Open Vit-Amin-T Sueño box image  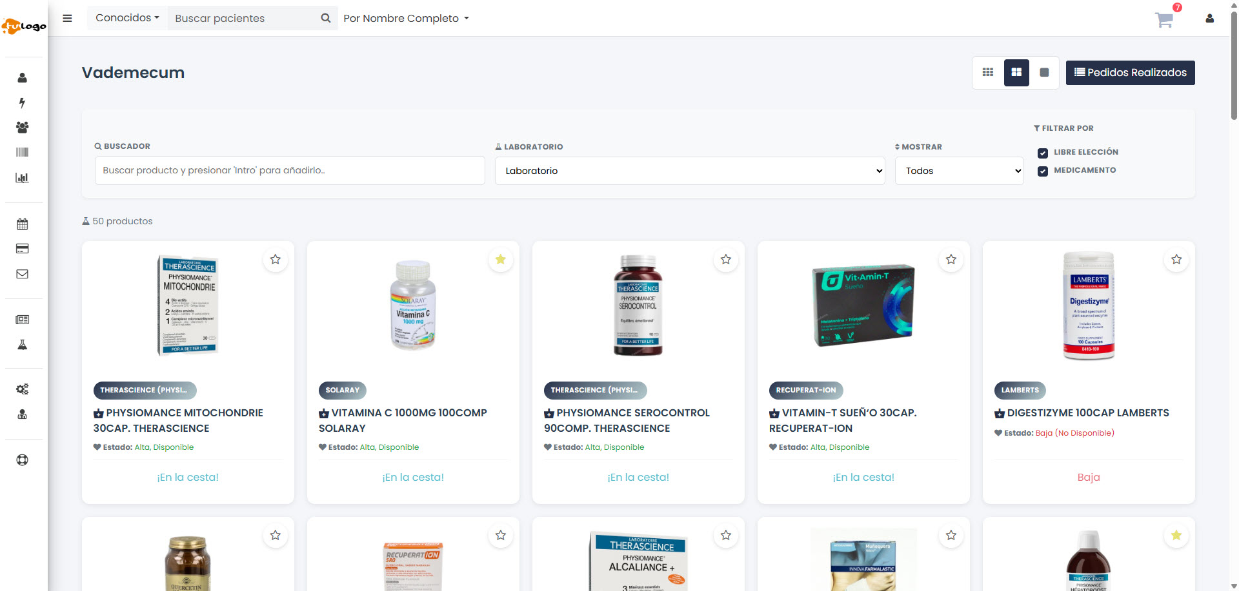click(863, 305)
